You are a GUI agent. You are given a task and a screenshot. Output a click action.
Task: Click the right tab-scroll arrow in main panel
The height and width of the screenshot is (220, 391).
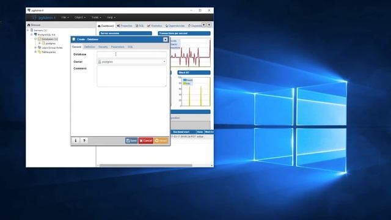coord(209,24)
